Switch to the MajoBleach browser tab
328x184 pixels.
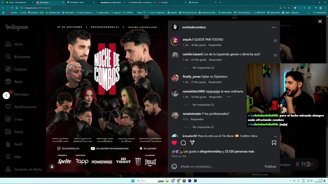(x=111, y=2)
